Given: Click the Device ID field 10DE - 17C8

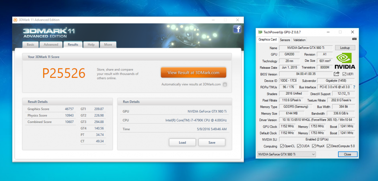Looking at the screenshot, I should [x=288, y=81].
